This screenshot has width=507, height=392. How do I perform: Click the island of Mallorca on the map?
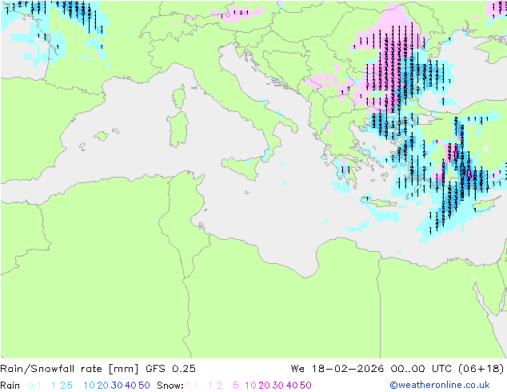[x=102, y=136]
